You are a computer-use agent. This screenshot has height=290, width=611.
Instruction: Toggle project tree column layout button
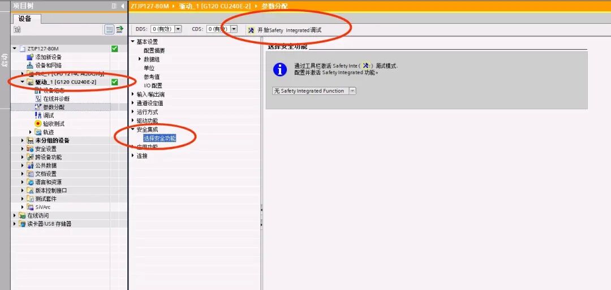point(114,6)
